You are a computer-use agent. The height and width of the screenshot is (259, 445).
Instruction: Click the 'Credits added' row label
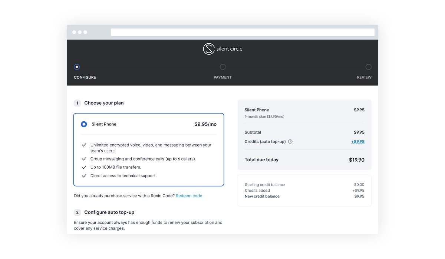257,191
